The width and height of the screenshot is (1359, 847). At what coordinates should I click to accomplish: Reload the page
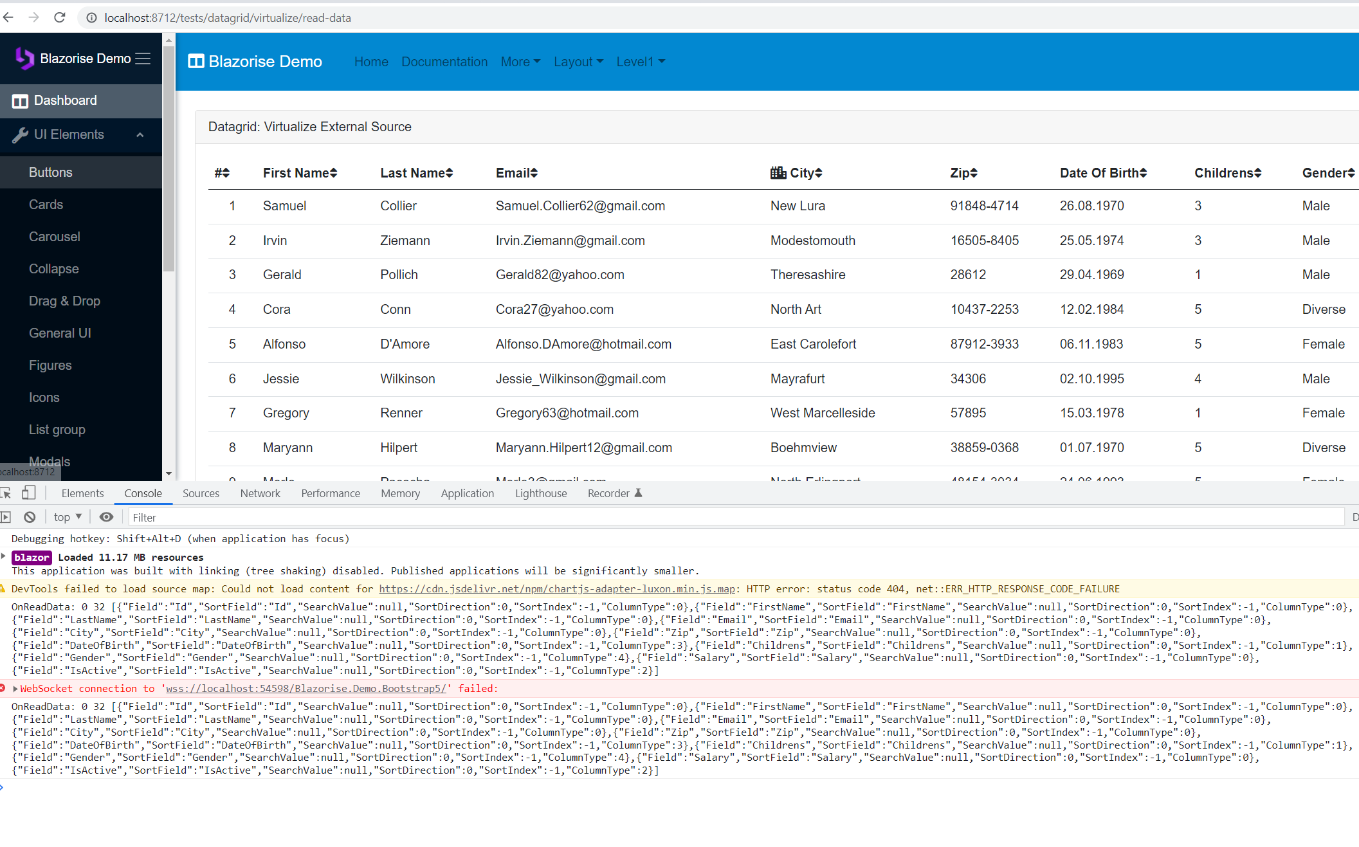[x=60, y=17]
